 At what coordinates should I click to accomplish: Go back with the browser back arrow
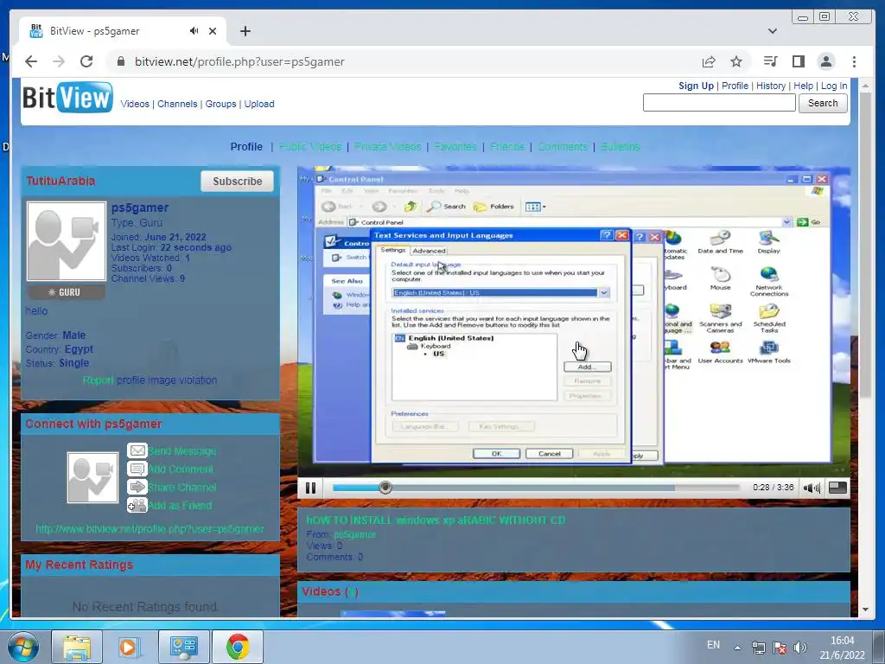point(31,61)
